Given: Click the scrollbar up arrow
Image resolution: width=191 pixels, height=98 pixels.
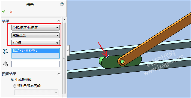Looking at the screenshot, I should point(64,19).
